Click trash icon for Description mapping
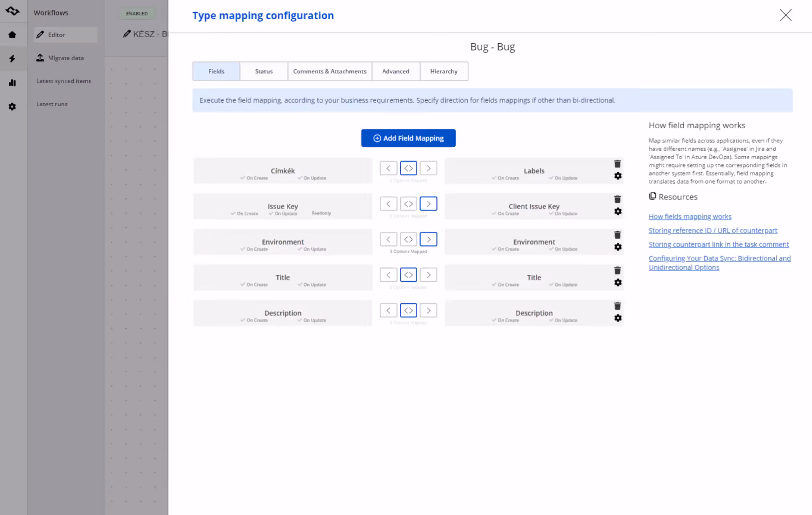Image resolution: width=812 pixels, height=515 pixels. point(617,306)
